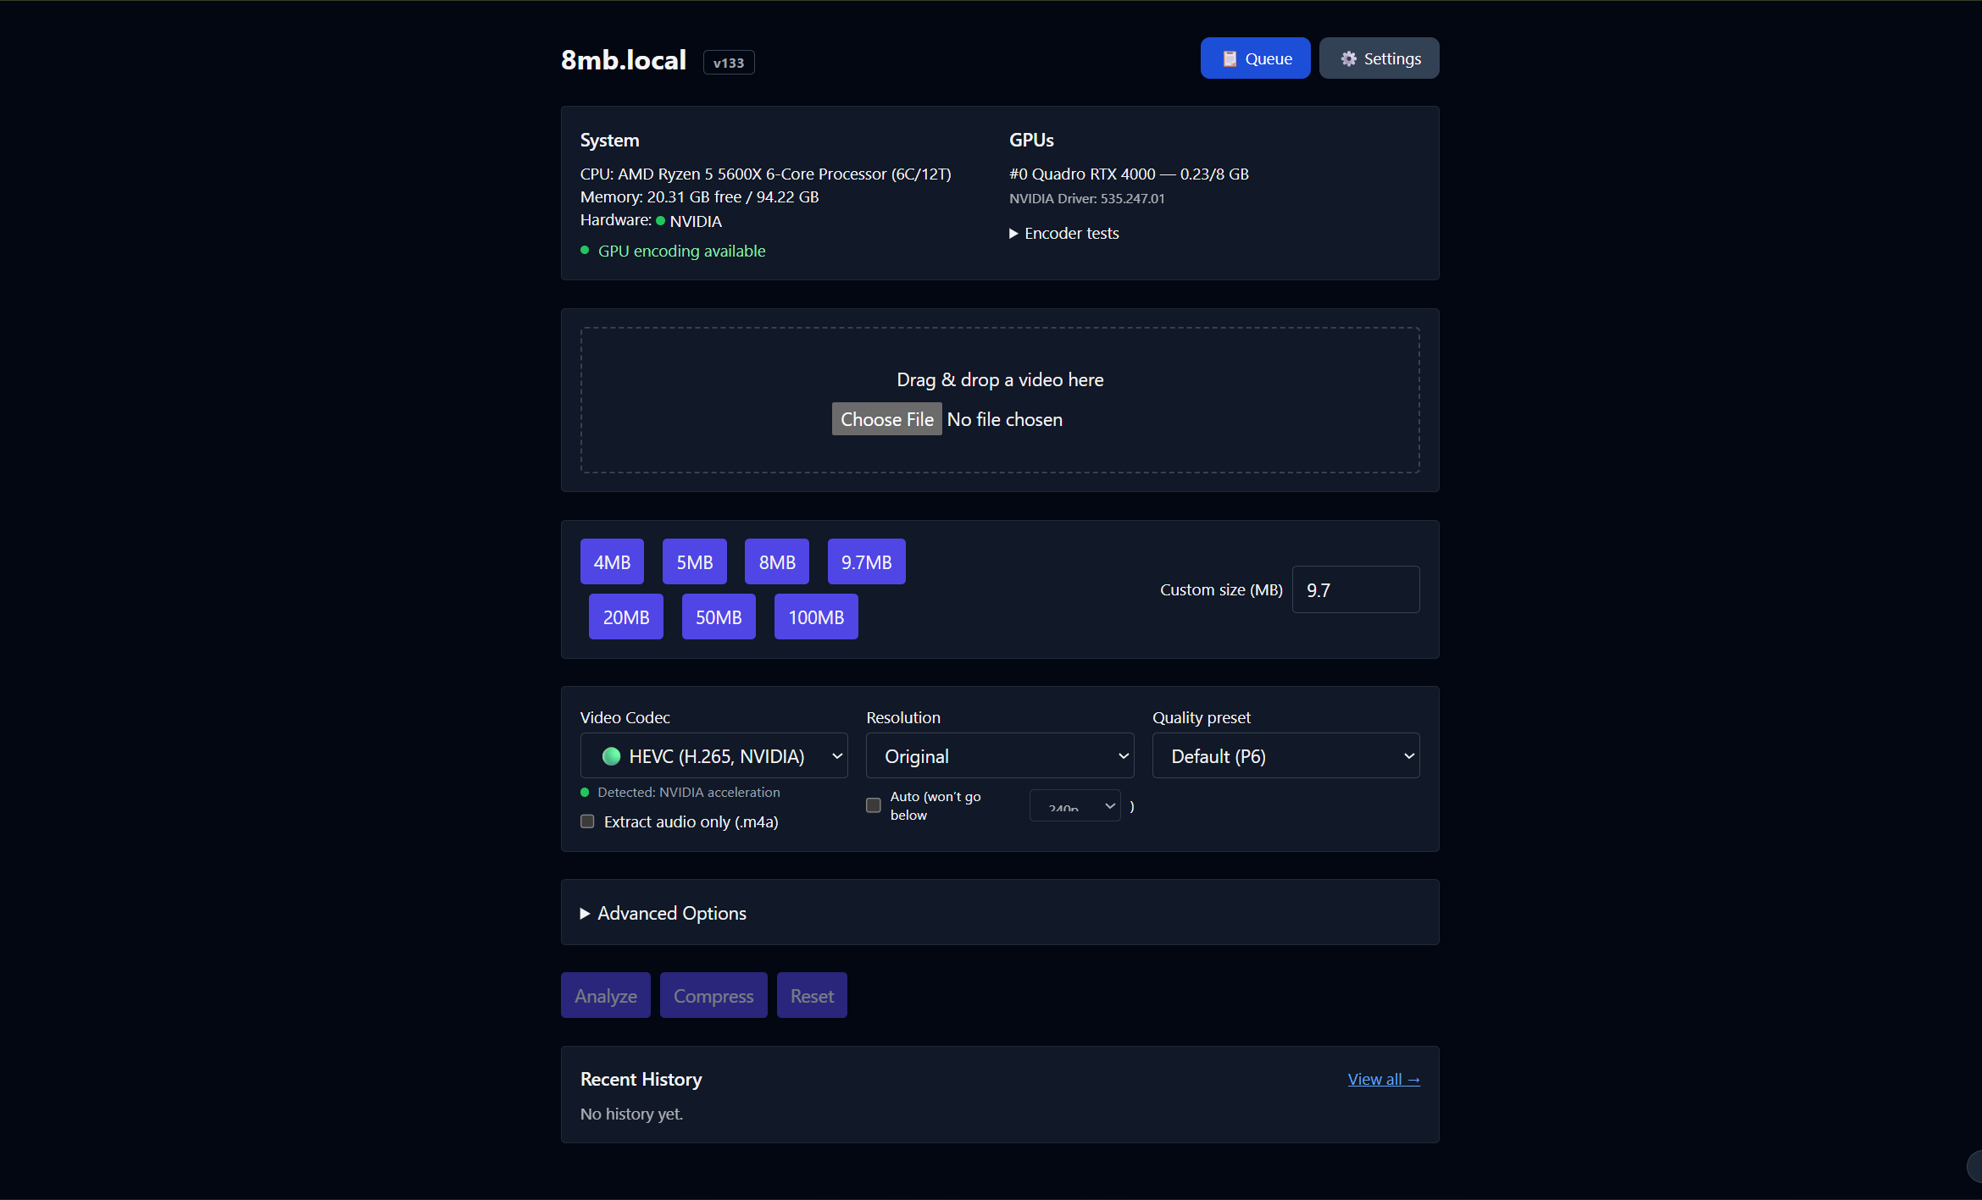The image size is (1982, 1200).
Task: Expand the Advanced Options section
Action: coord(663,913)
